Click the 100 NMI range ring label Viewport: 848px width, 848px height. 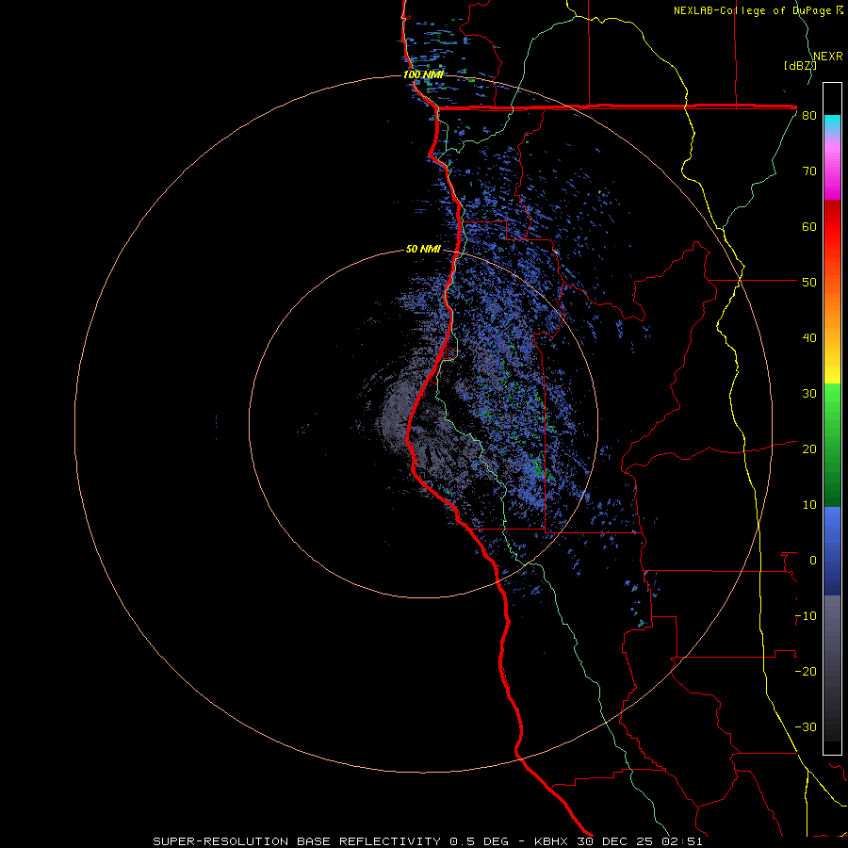pos(423,74)
